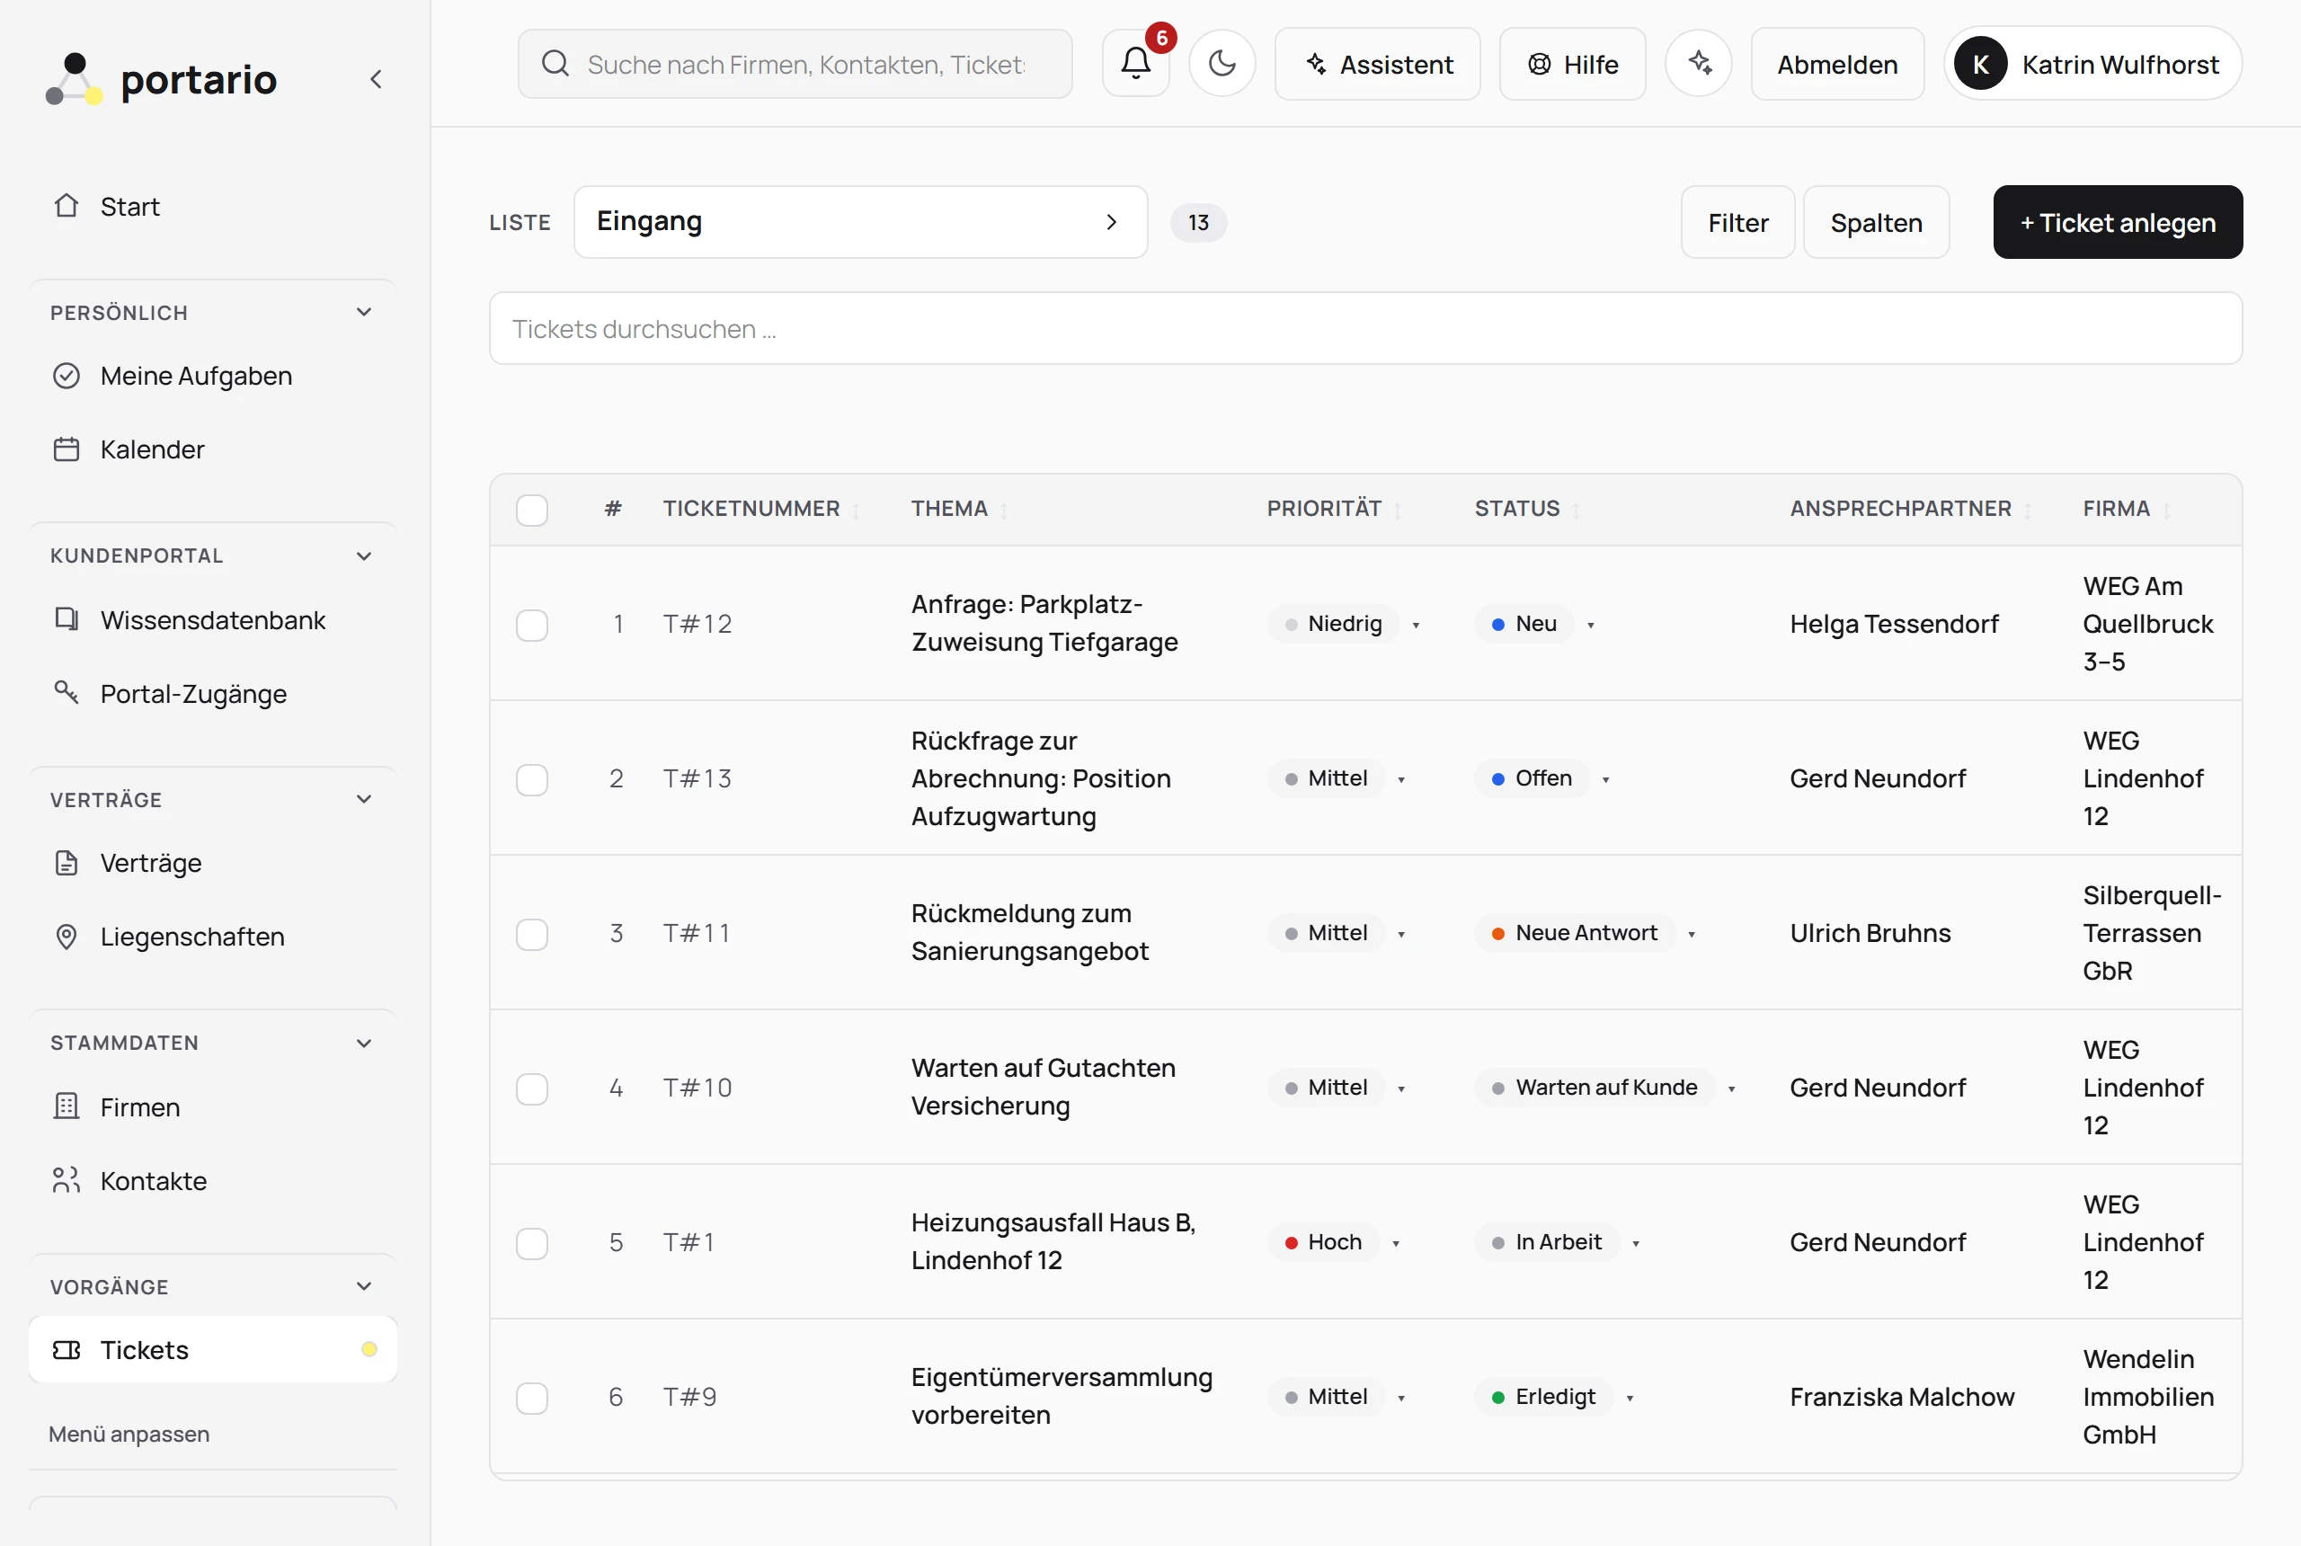Open the Spalten button
The height and width of the screenshot is (1546, 2301).
[x=1876, y=223]
